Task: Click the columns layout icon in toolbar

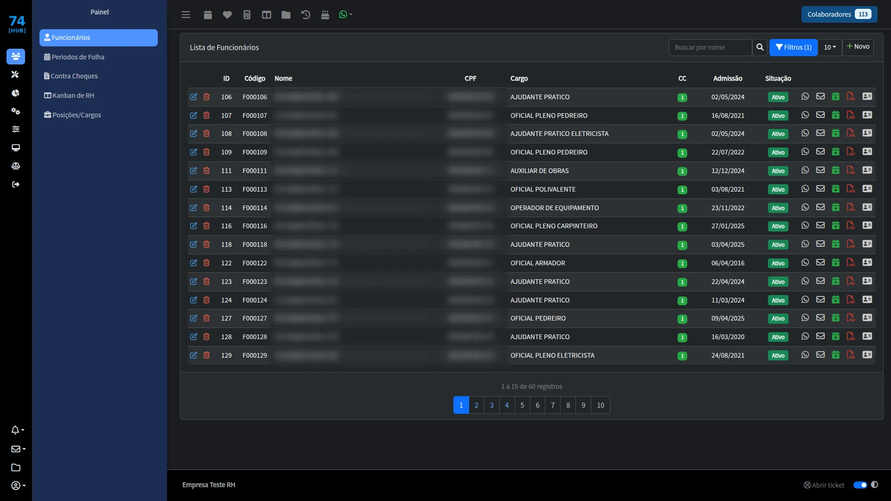Action: tap(266, 15)
